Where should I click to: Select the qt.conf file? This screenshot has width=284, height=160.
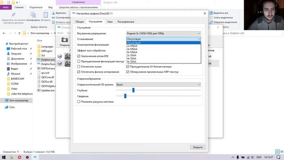(43, 73)
